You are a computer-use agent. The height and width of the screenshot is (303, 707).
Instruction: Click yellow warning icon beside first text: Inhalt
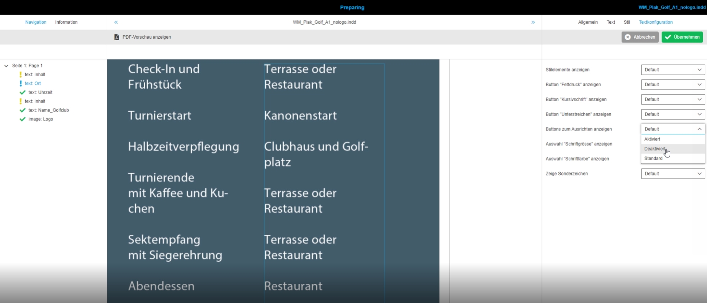pyautogui.click(x=21, y=75)
